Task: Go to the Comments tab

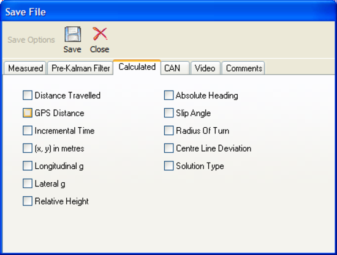Action: pyautogui.click(x=243, y=68)
